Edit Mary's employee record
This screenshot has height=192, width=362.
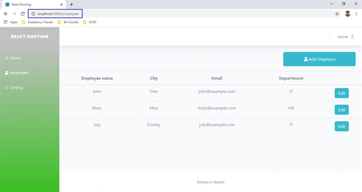[342, 110]
